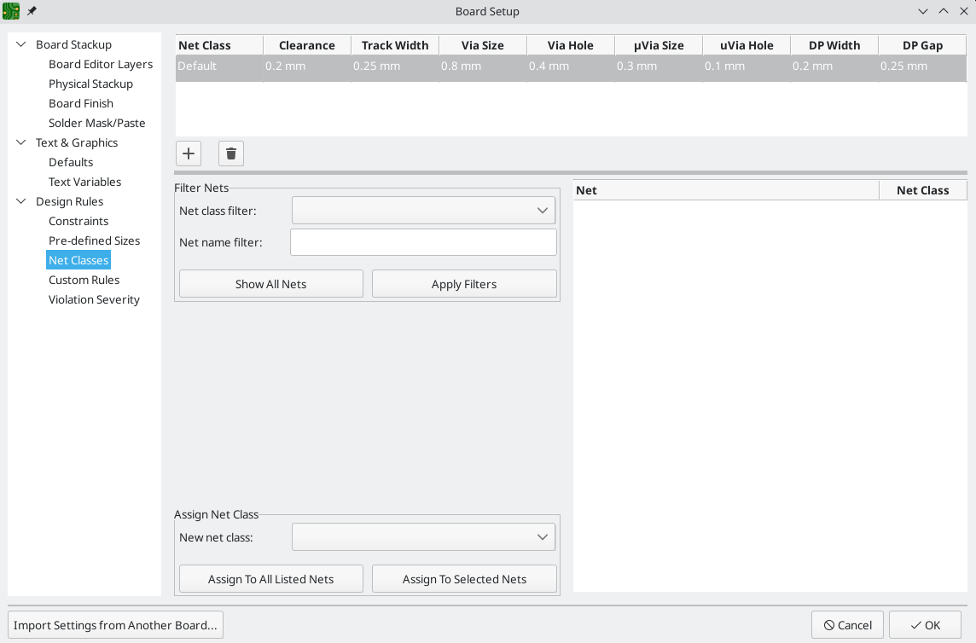Open the Pre-defined Sizes page

(94, 240)
